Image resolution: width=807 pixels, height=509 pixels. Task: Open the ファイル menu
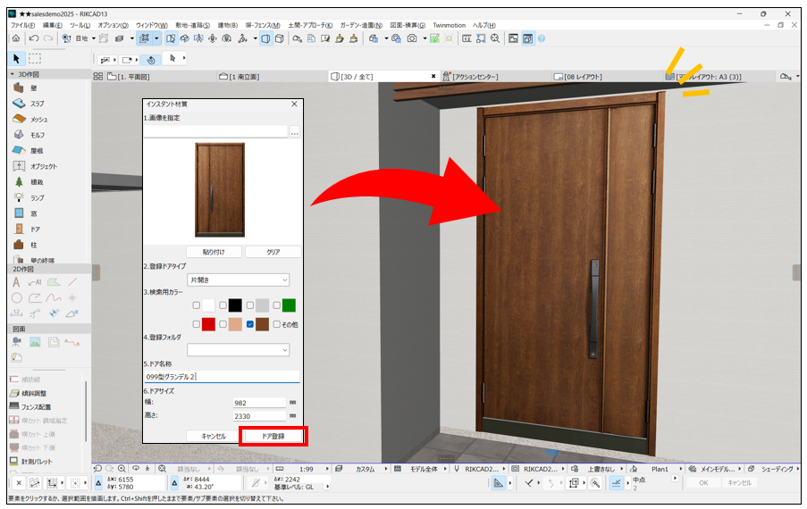[x=22, y=25]
